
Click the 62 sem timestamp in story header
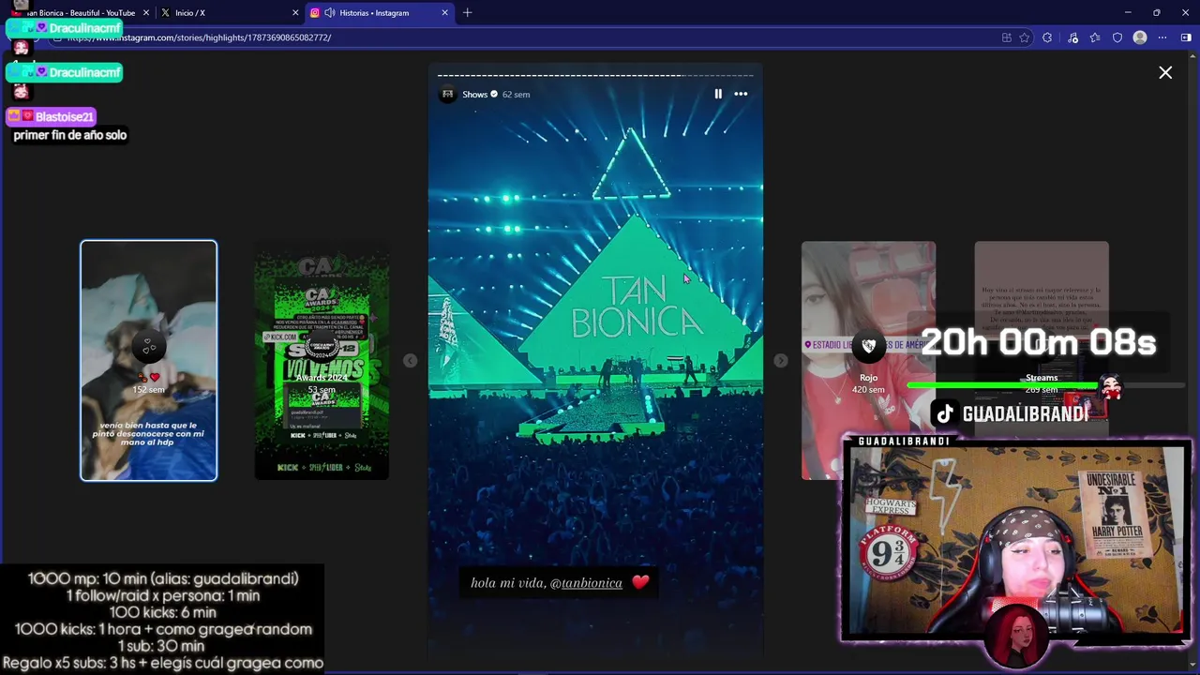516,95
